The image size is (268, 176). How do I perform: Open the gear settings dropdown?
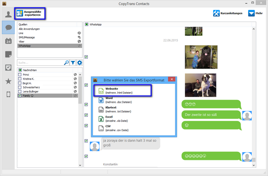79,63
